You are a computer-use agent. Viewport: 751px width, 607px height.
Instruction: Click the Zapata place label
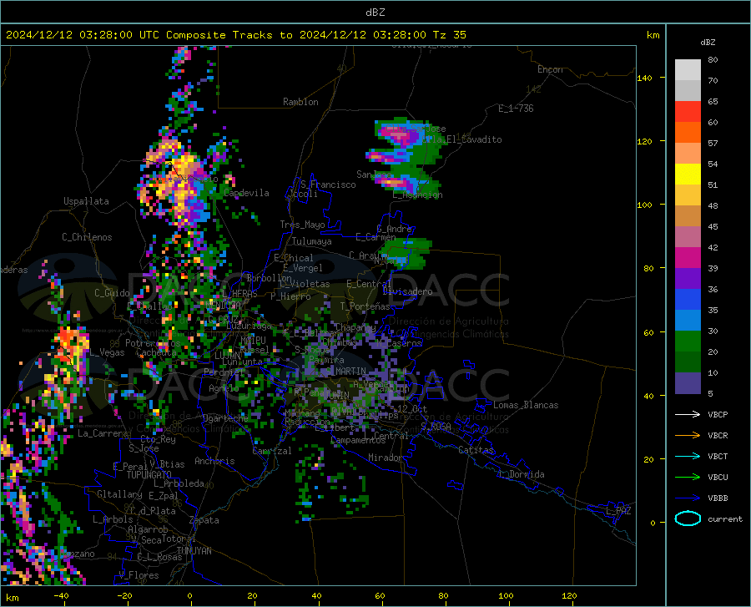point(204,520)
